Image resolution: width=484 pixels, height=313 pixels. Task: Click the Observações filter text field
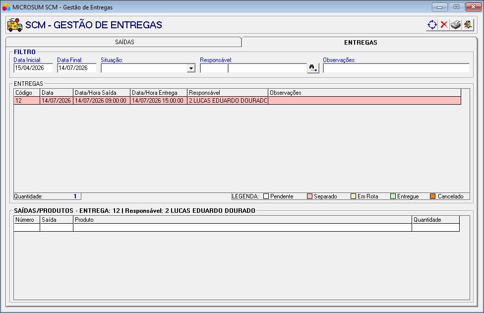coord(396,68)
